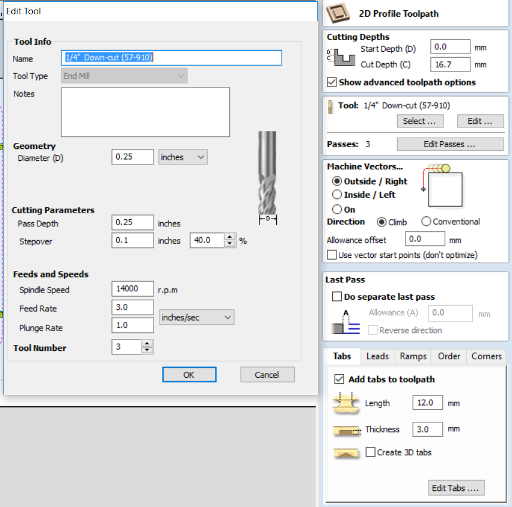Click the Feed Rate value field
Viewport: 512px width, 507px height.
click(133, 307)
